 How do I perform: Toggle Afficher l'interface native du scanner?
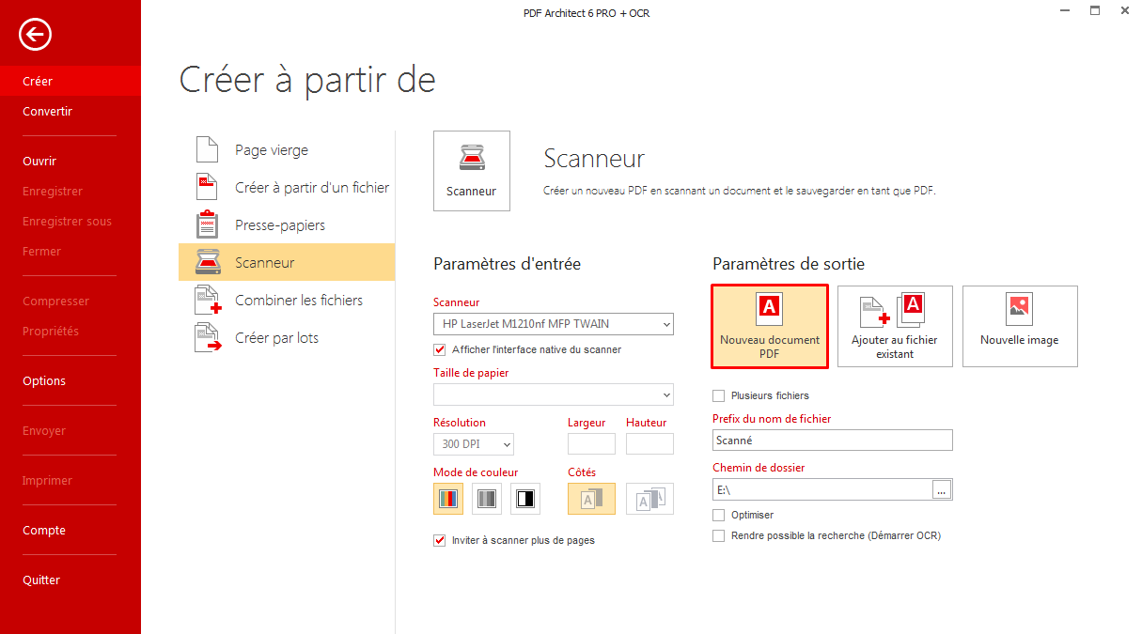click(x=439, y=349)
